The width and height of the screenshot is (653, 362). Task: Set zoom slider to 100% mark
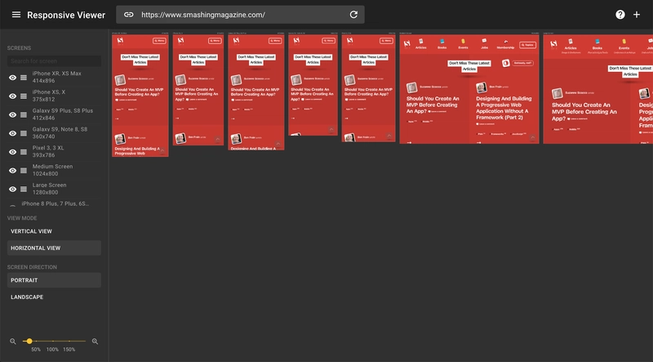(52, 341)
